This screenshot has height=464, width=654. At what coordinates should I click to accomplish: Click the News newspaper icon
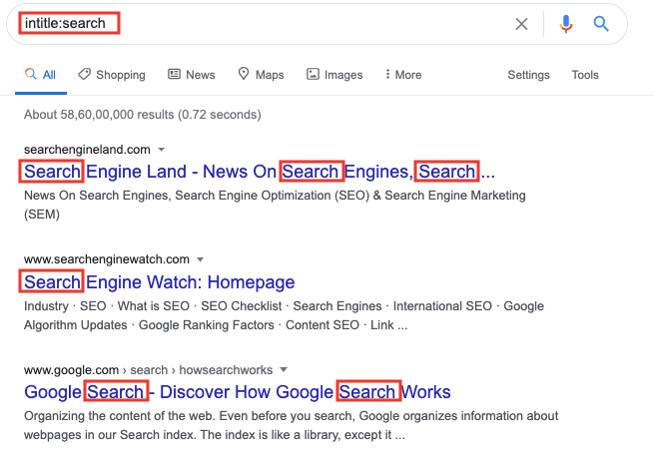point(174,74)
